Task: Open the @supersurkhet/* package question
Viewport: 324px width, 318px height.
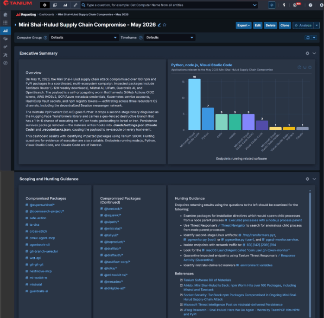Action: (x=42, y=205)
